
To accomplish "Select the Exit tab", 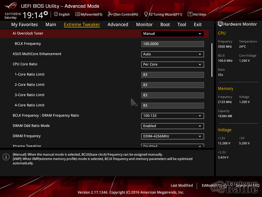I will tap(198, 24).
